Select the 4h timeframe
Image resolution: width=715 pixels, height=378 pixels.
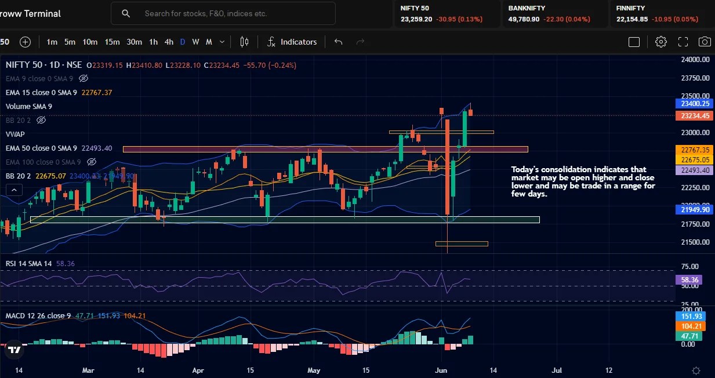tap(169, 42)
